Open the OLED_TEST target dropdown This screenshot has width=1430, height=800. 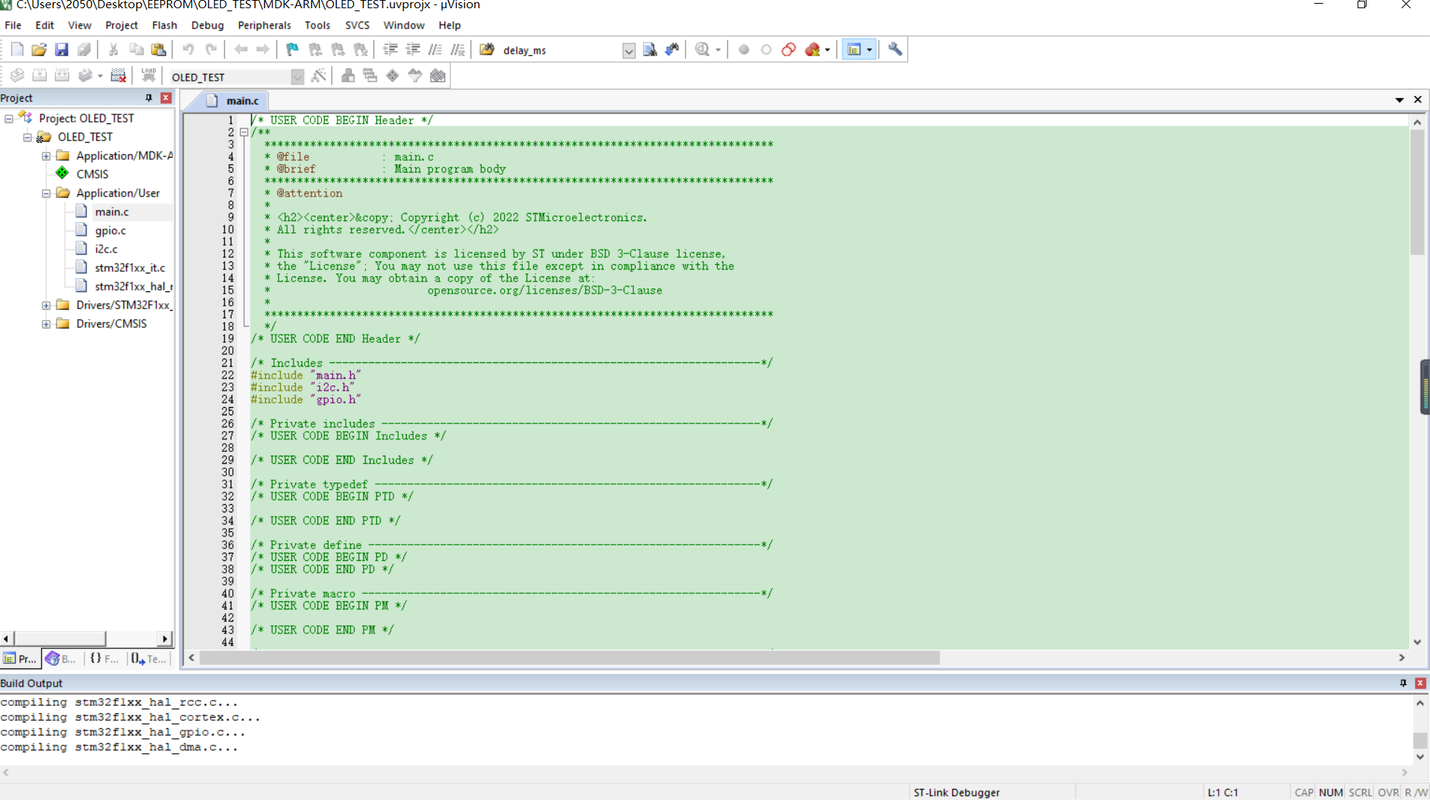(x=297, y=77)
